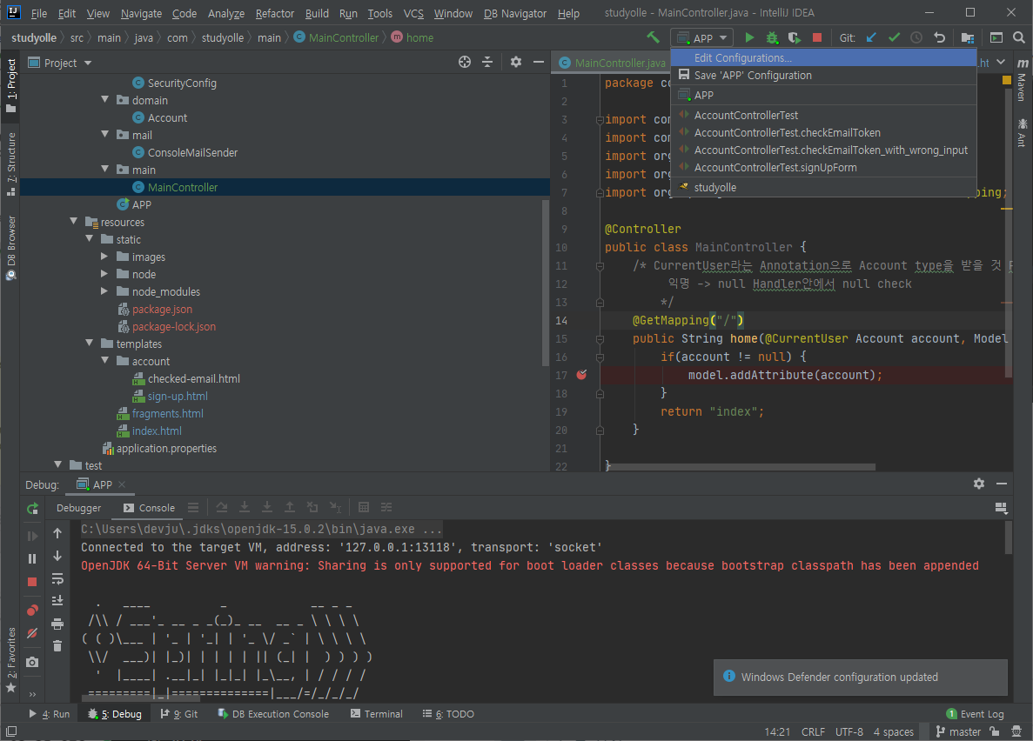
Task: Pause program in Debug panel
Action: tap(32, 558)
